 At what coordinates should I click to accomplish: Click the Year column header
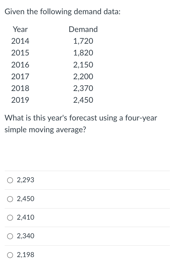(x=20, y=30)
